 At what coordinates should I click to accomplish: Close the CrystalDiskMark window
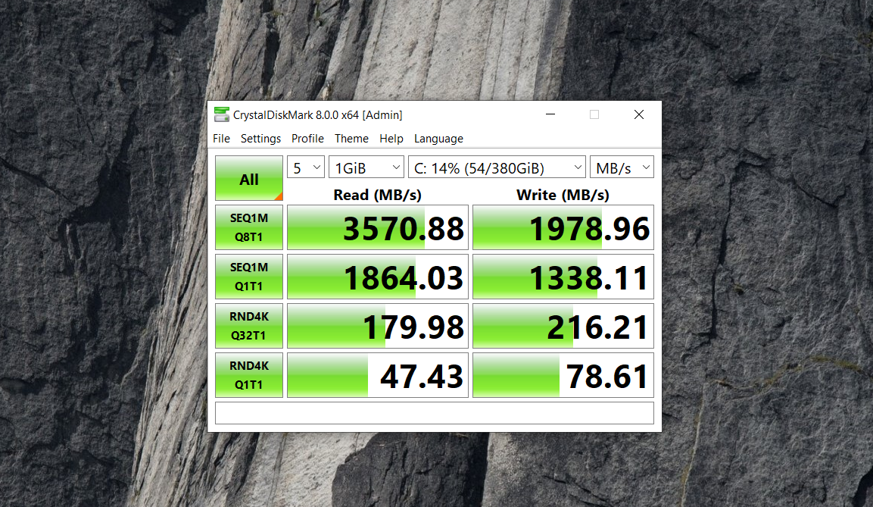click(x=638, y=114)
